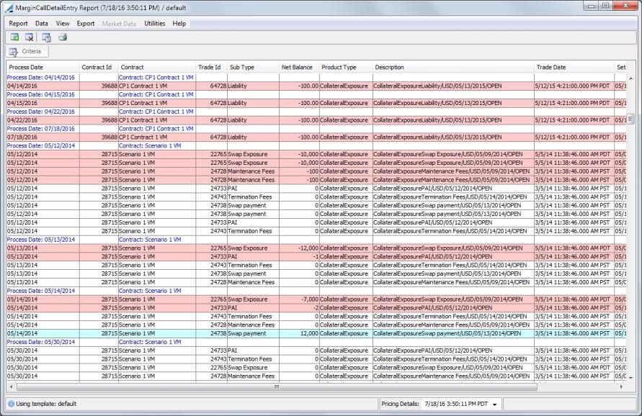The width and height of the screenshot is (642, 416).
Task: Click the Trade Id column header
Action: tap(211, 67)
